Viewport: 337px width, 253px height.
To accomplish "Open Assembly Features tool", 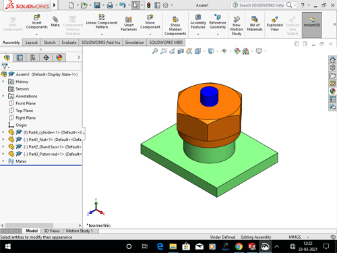I will coord(198,22).
